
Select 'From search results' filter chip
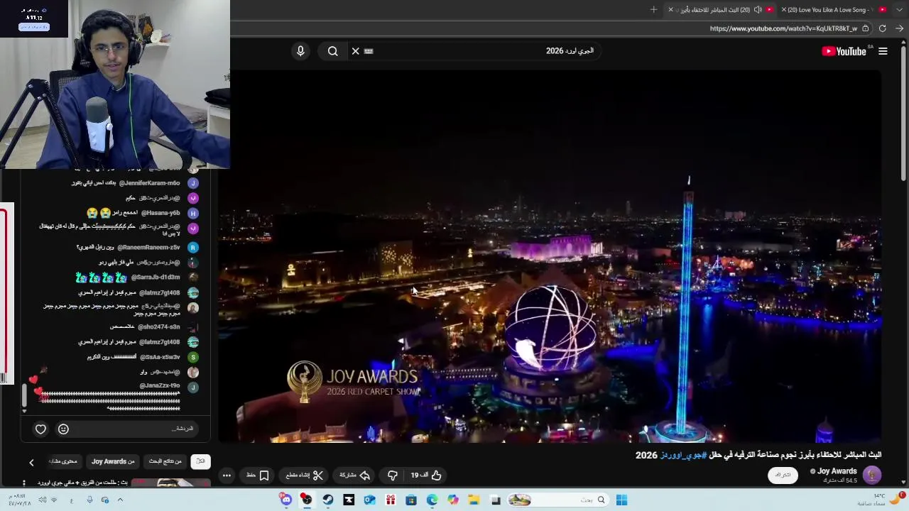(165, 461)
